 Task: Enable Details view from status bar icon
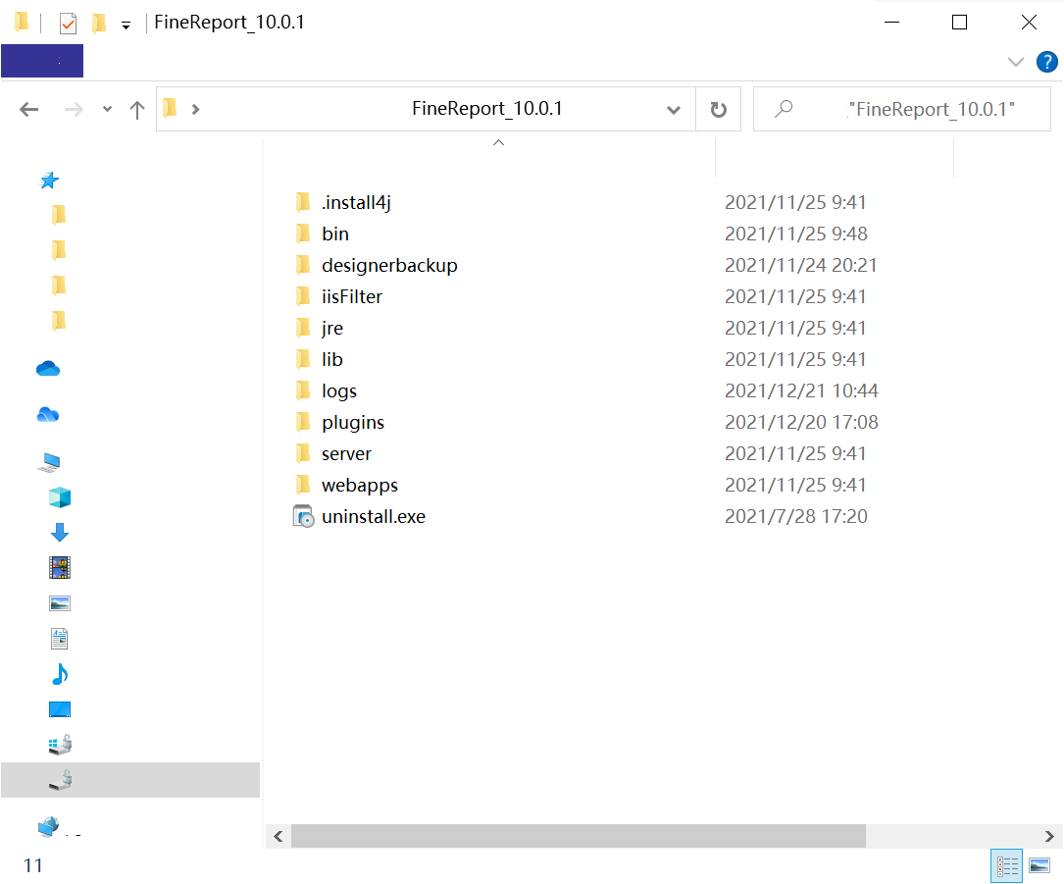tap(1006, 865)
